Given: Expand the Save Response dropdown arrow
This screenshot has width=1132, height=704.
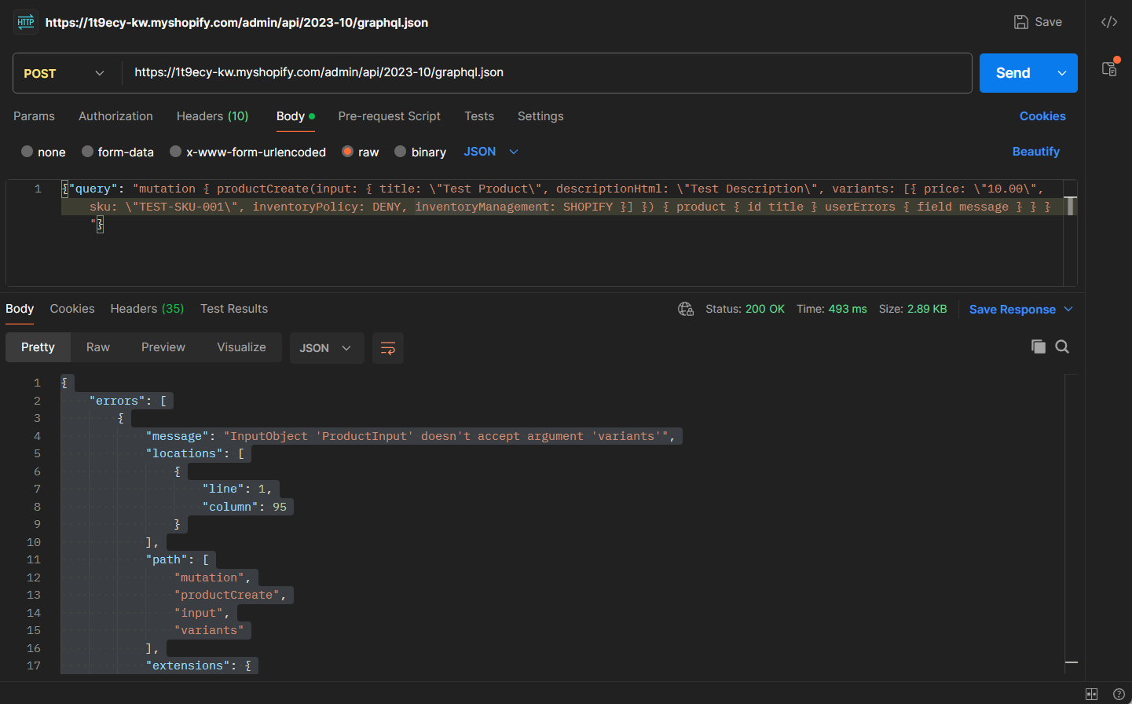Looking at the screenshot, I should 1068,310.
